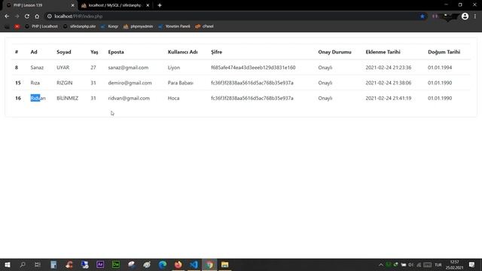Screen dimensions: 482x271
Task: Reload the page with the refresh icon
Action: pos(27,17)
